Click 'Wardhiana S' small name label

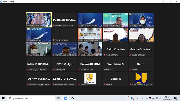[109, 70]
